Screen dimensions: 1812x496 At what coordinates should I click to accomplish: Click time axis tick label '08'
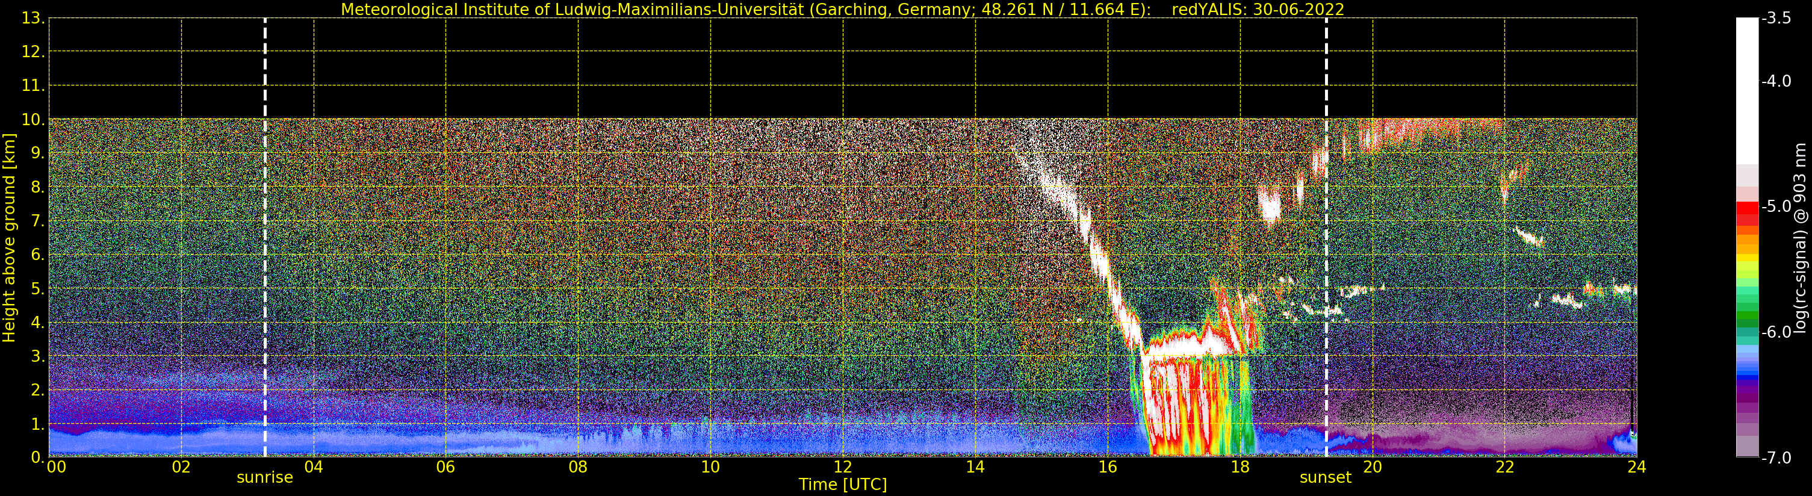(x=578, y=467)
